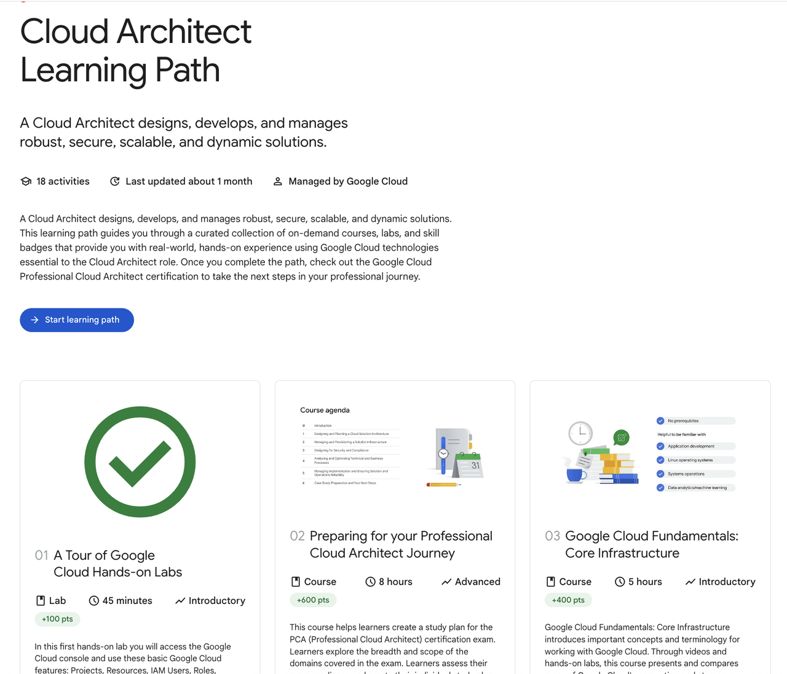Click the 02 number on the second card
This screenshot has height=674, width=787.
(x=297, y=536)
